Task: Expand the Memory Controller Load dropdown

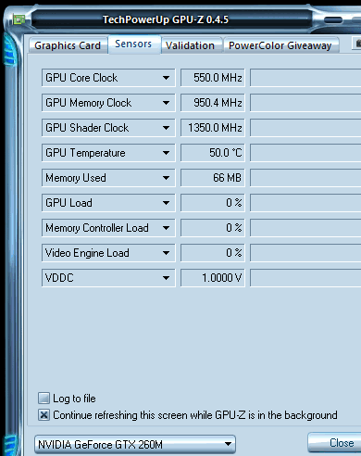Action: (x=108, y=228)
